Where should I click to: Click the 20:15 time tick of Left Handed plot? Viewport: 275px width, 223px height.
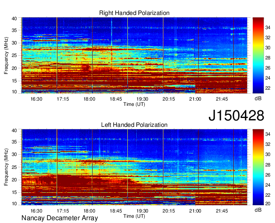click(x=169, y=211)
